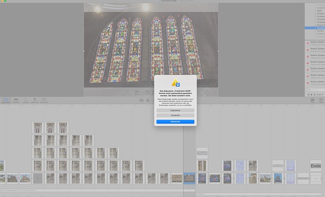The height and width of the screenshot is (197, 325).
Task: Click the stained glass preview on stage
Action: pyautogui.click(x=151, y=49)
